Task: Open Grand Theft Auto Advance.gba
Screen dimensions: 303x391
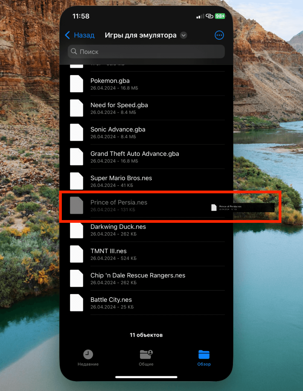Action: pos(135,157)
